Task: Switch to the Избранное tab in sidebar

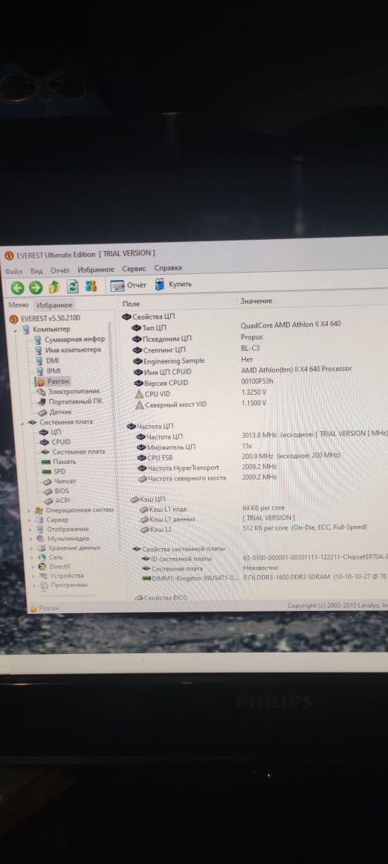Action: [54, 305]
